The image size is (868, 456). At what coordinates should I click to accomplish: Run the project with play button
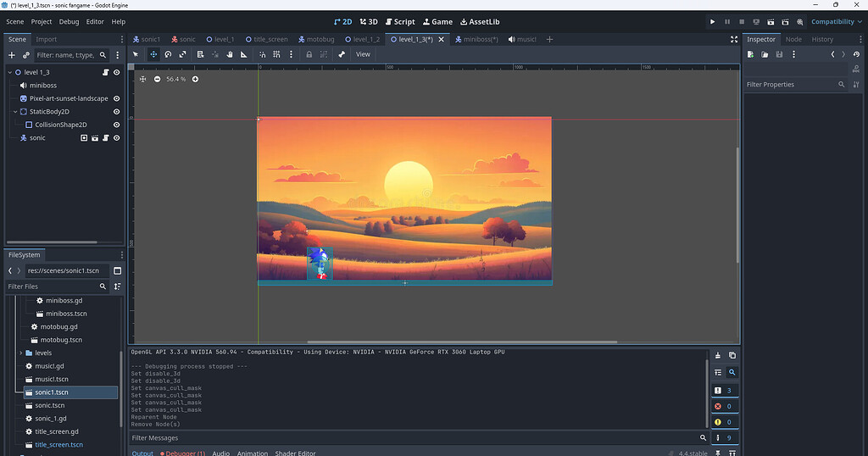tap(712, 21)
